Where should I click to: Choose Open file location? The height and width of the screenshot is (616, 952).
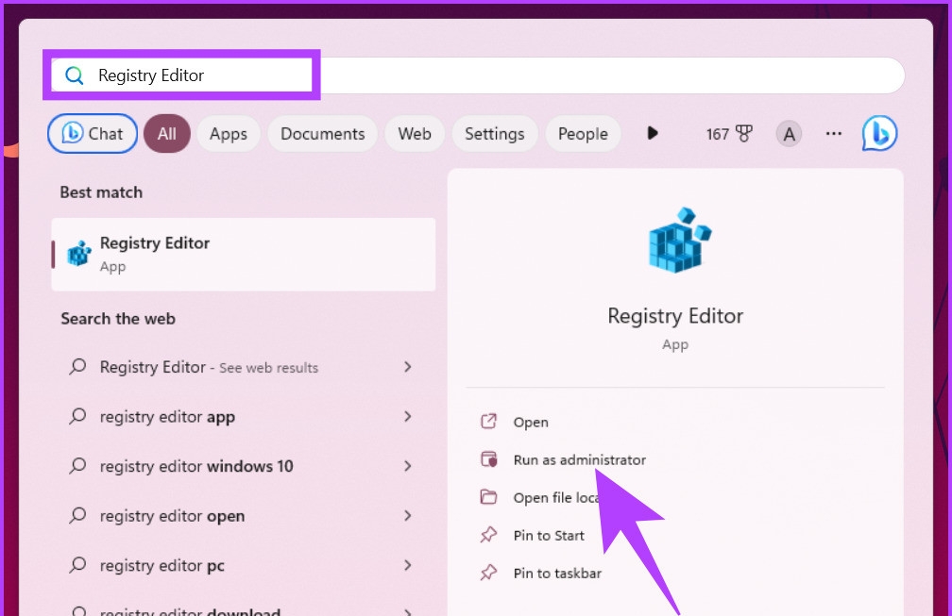[555, 497]
